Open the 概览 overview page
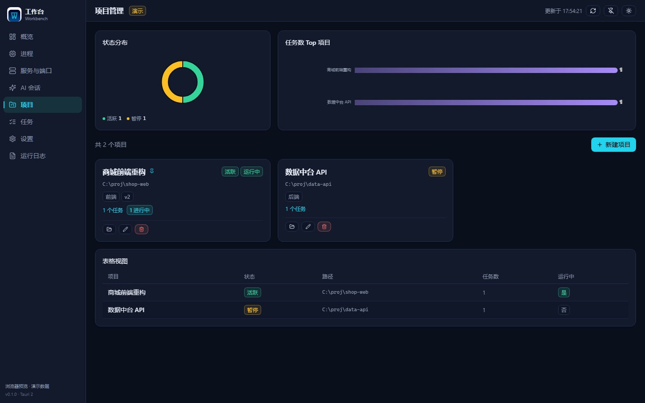This screenshot has height=403, width=645. [x=43, y=37]
